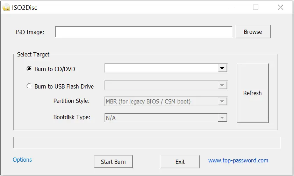Close the ISO2Disc window
Image resolution: width=294 pixels, height=176 pixels.
click(x=280, y=7)
